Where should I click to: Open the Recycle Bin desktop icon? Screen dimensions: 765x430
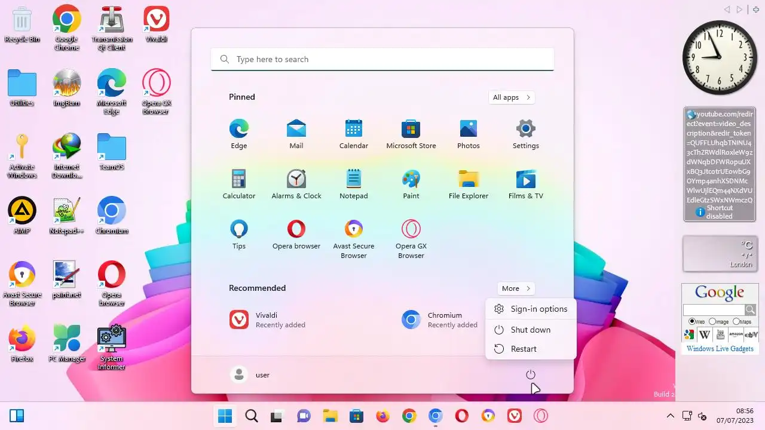point(22,25)
